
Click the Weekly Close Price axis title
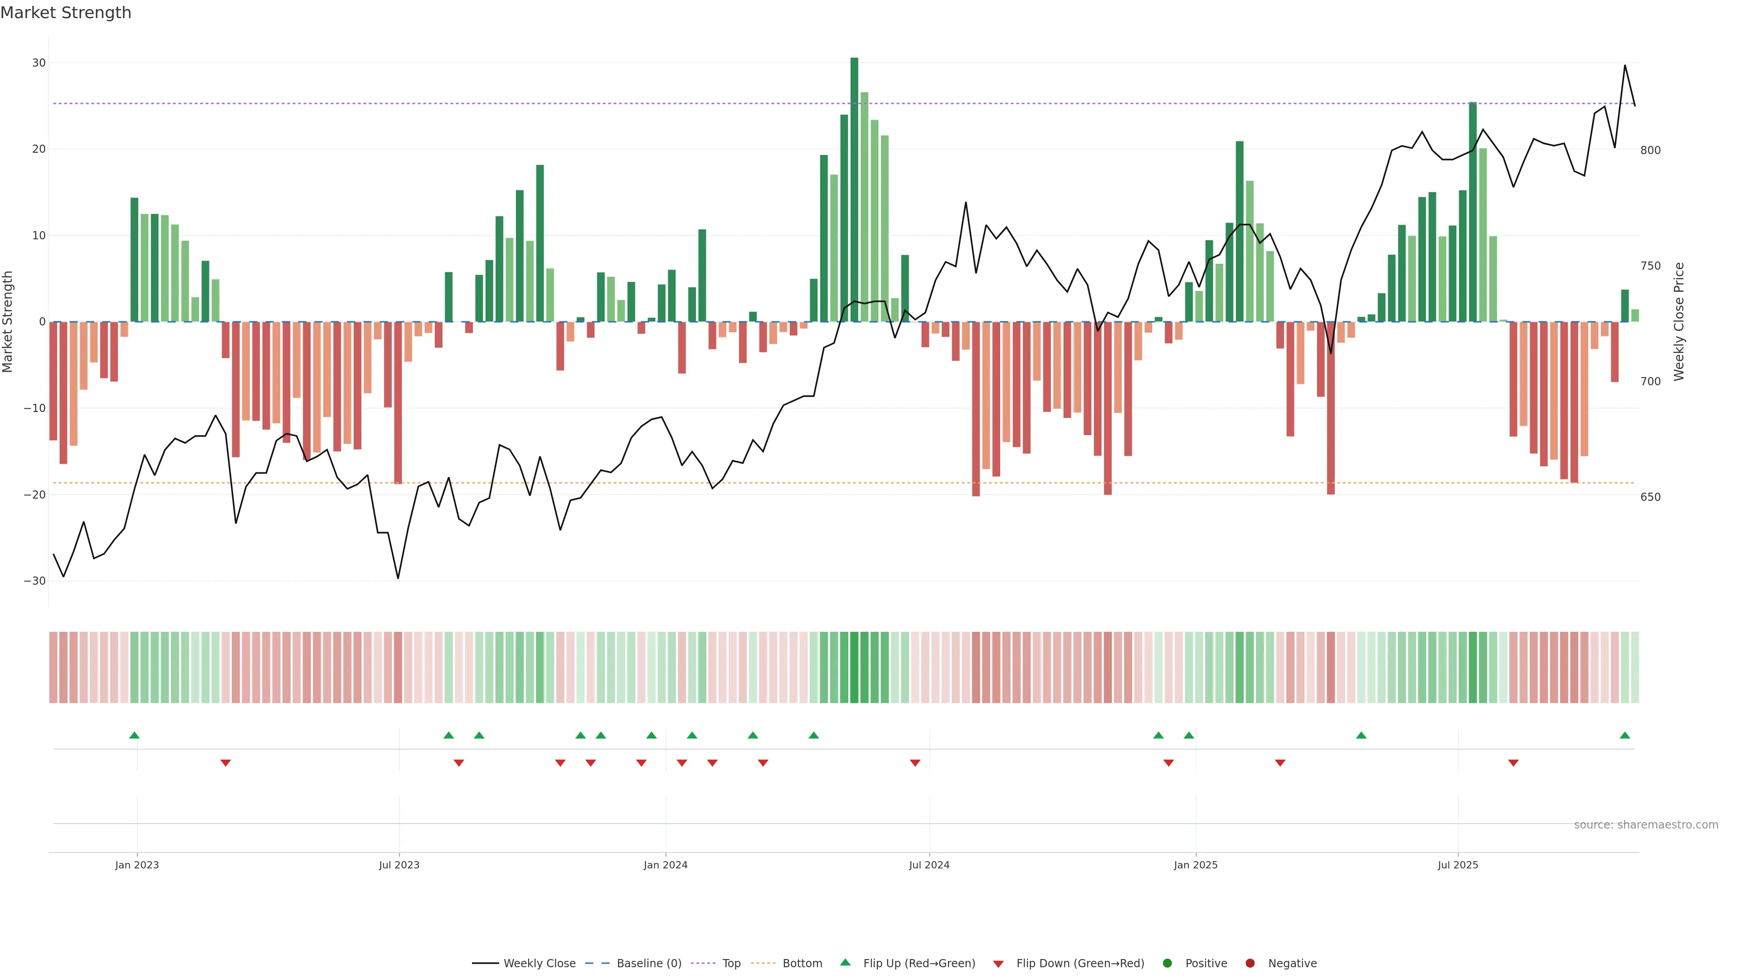click(1679, 322)
